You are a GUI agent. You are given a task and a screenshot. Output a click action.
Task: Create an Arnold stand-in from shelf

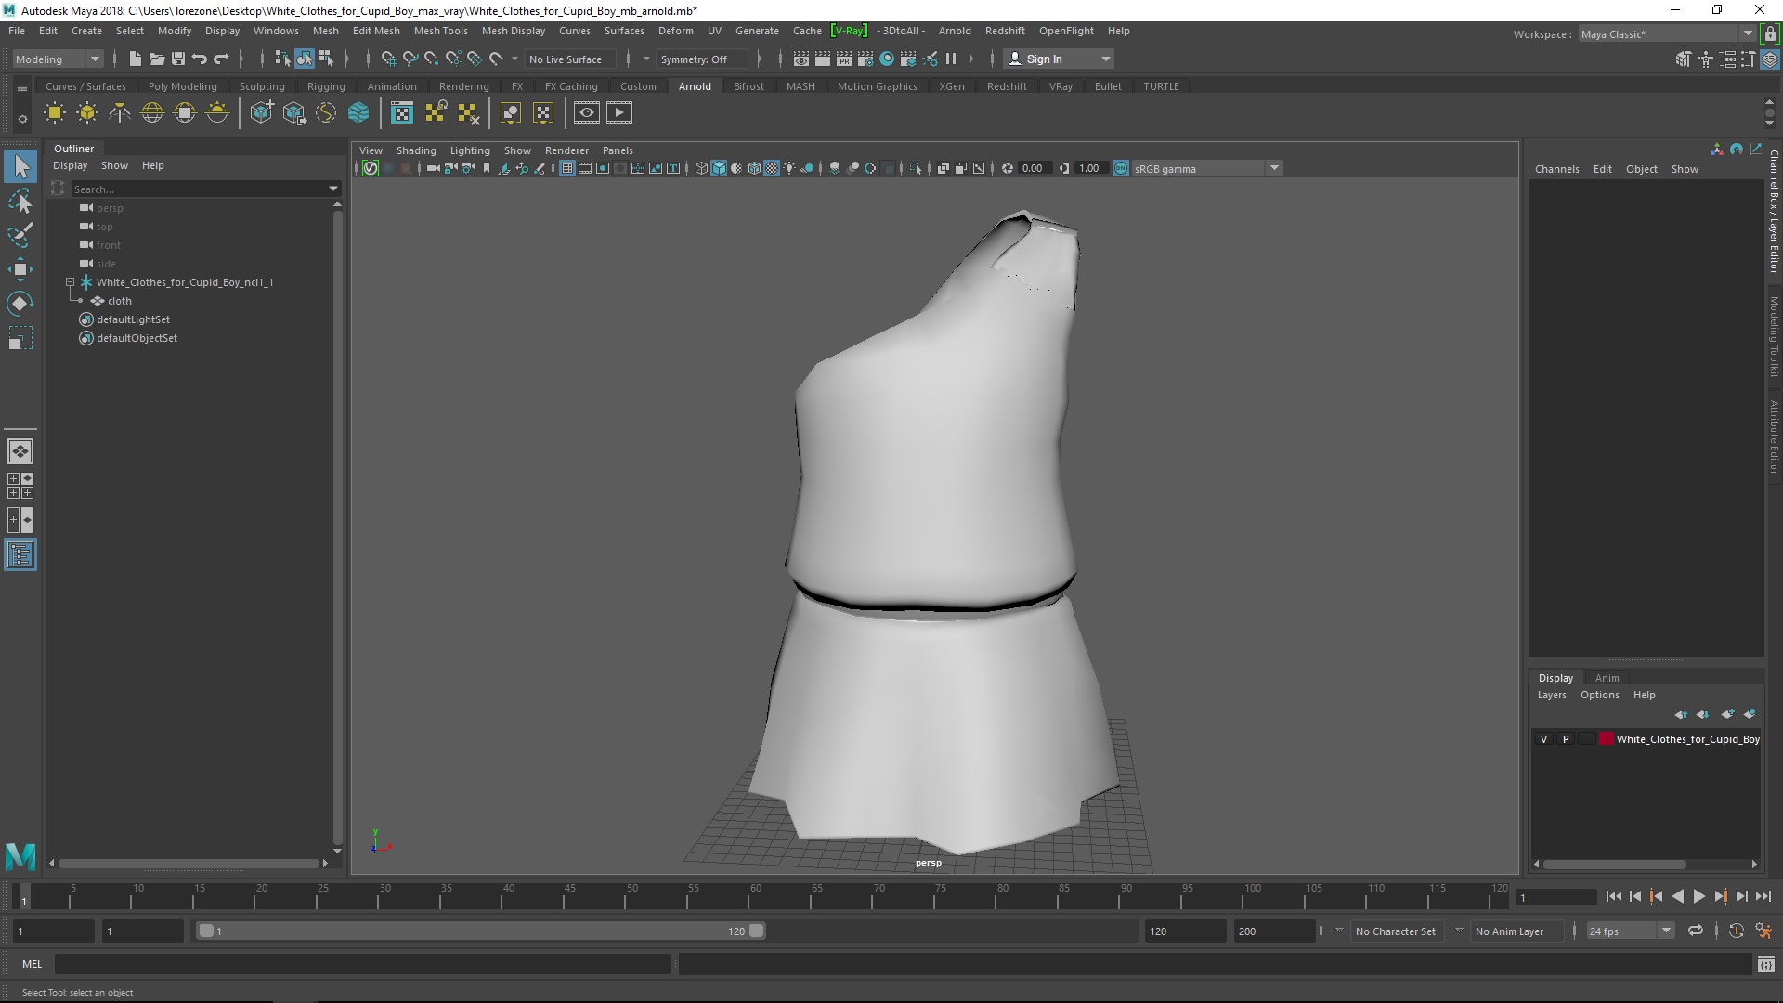pos(262,113)
